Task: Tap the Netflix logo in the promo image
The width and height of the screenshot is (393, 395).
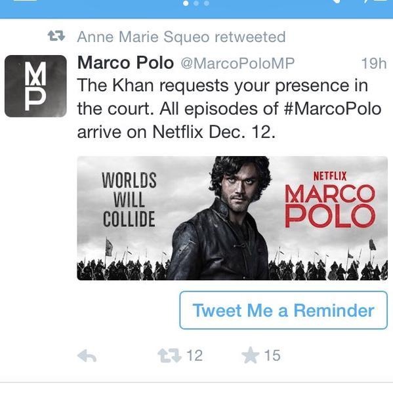Action: point(330,176)
